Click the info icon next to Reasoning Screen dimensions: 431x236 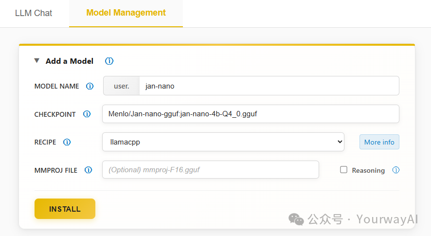(x=396, y=170)
